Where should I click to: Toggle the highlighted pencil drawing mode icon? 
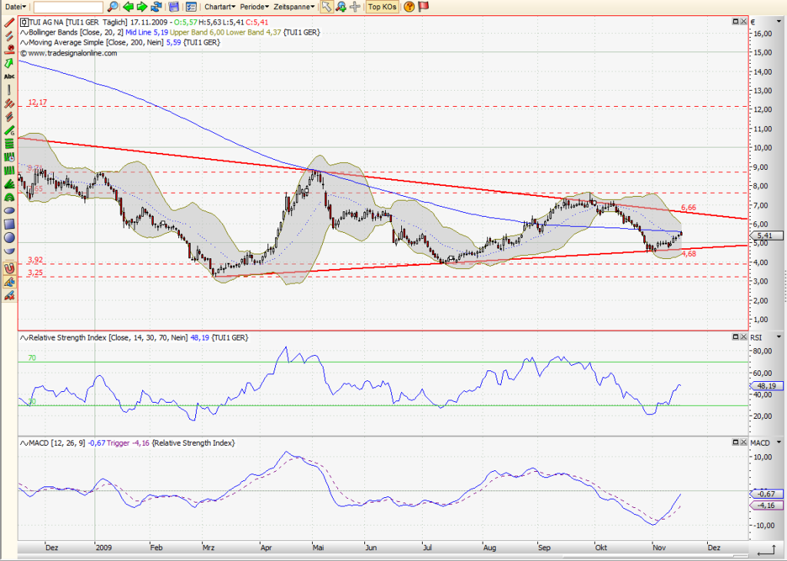[x=9, y=282]
